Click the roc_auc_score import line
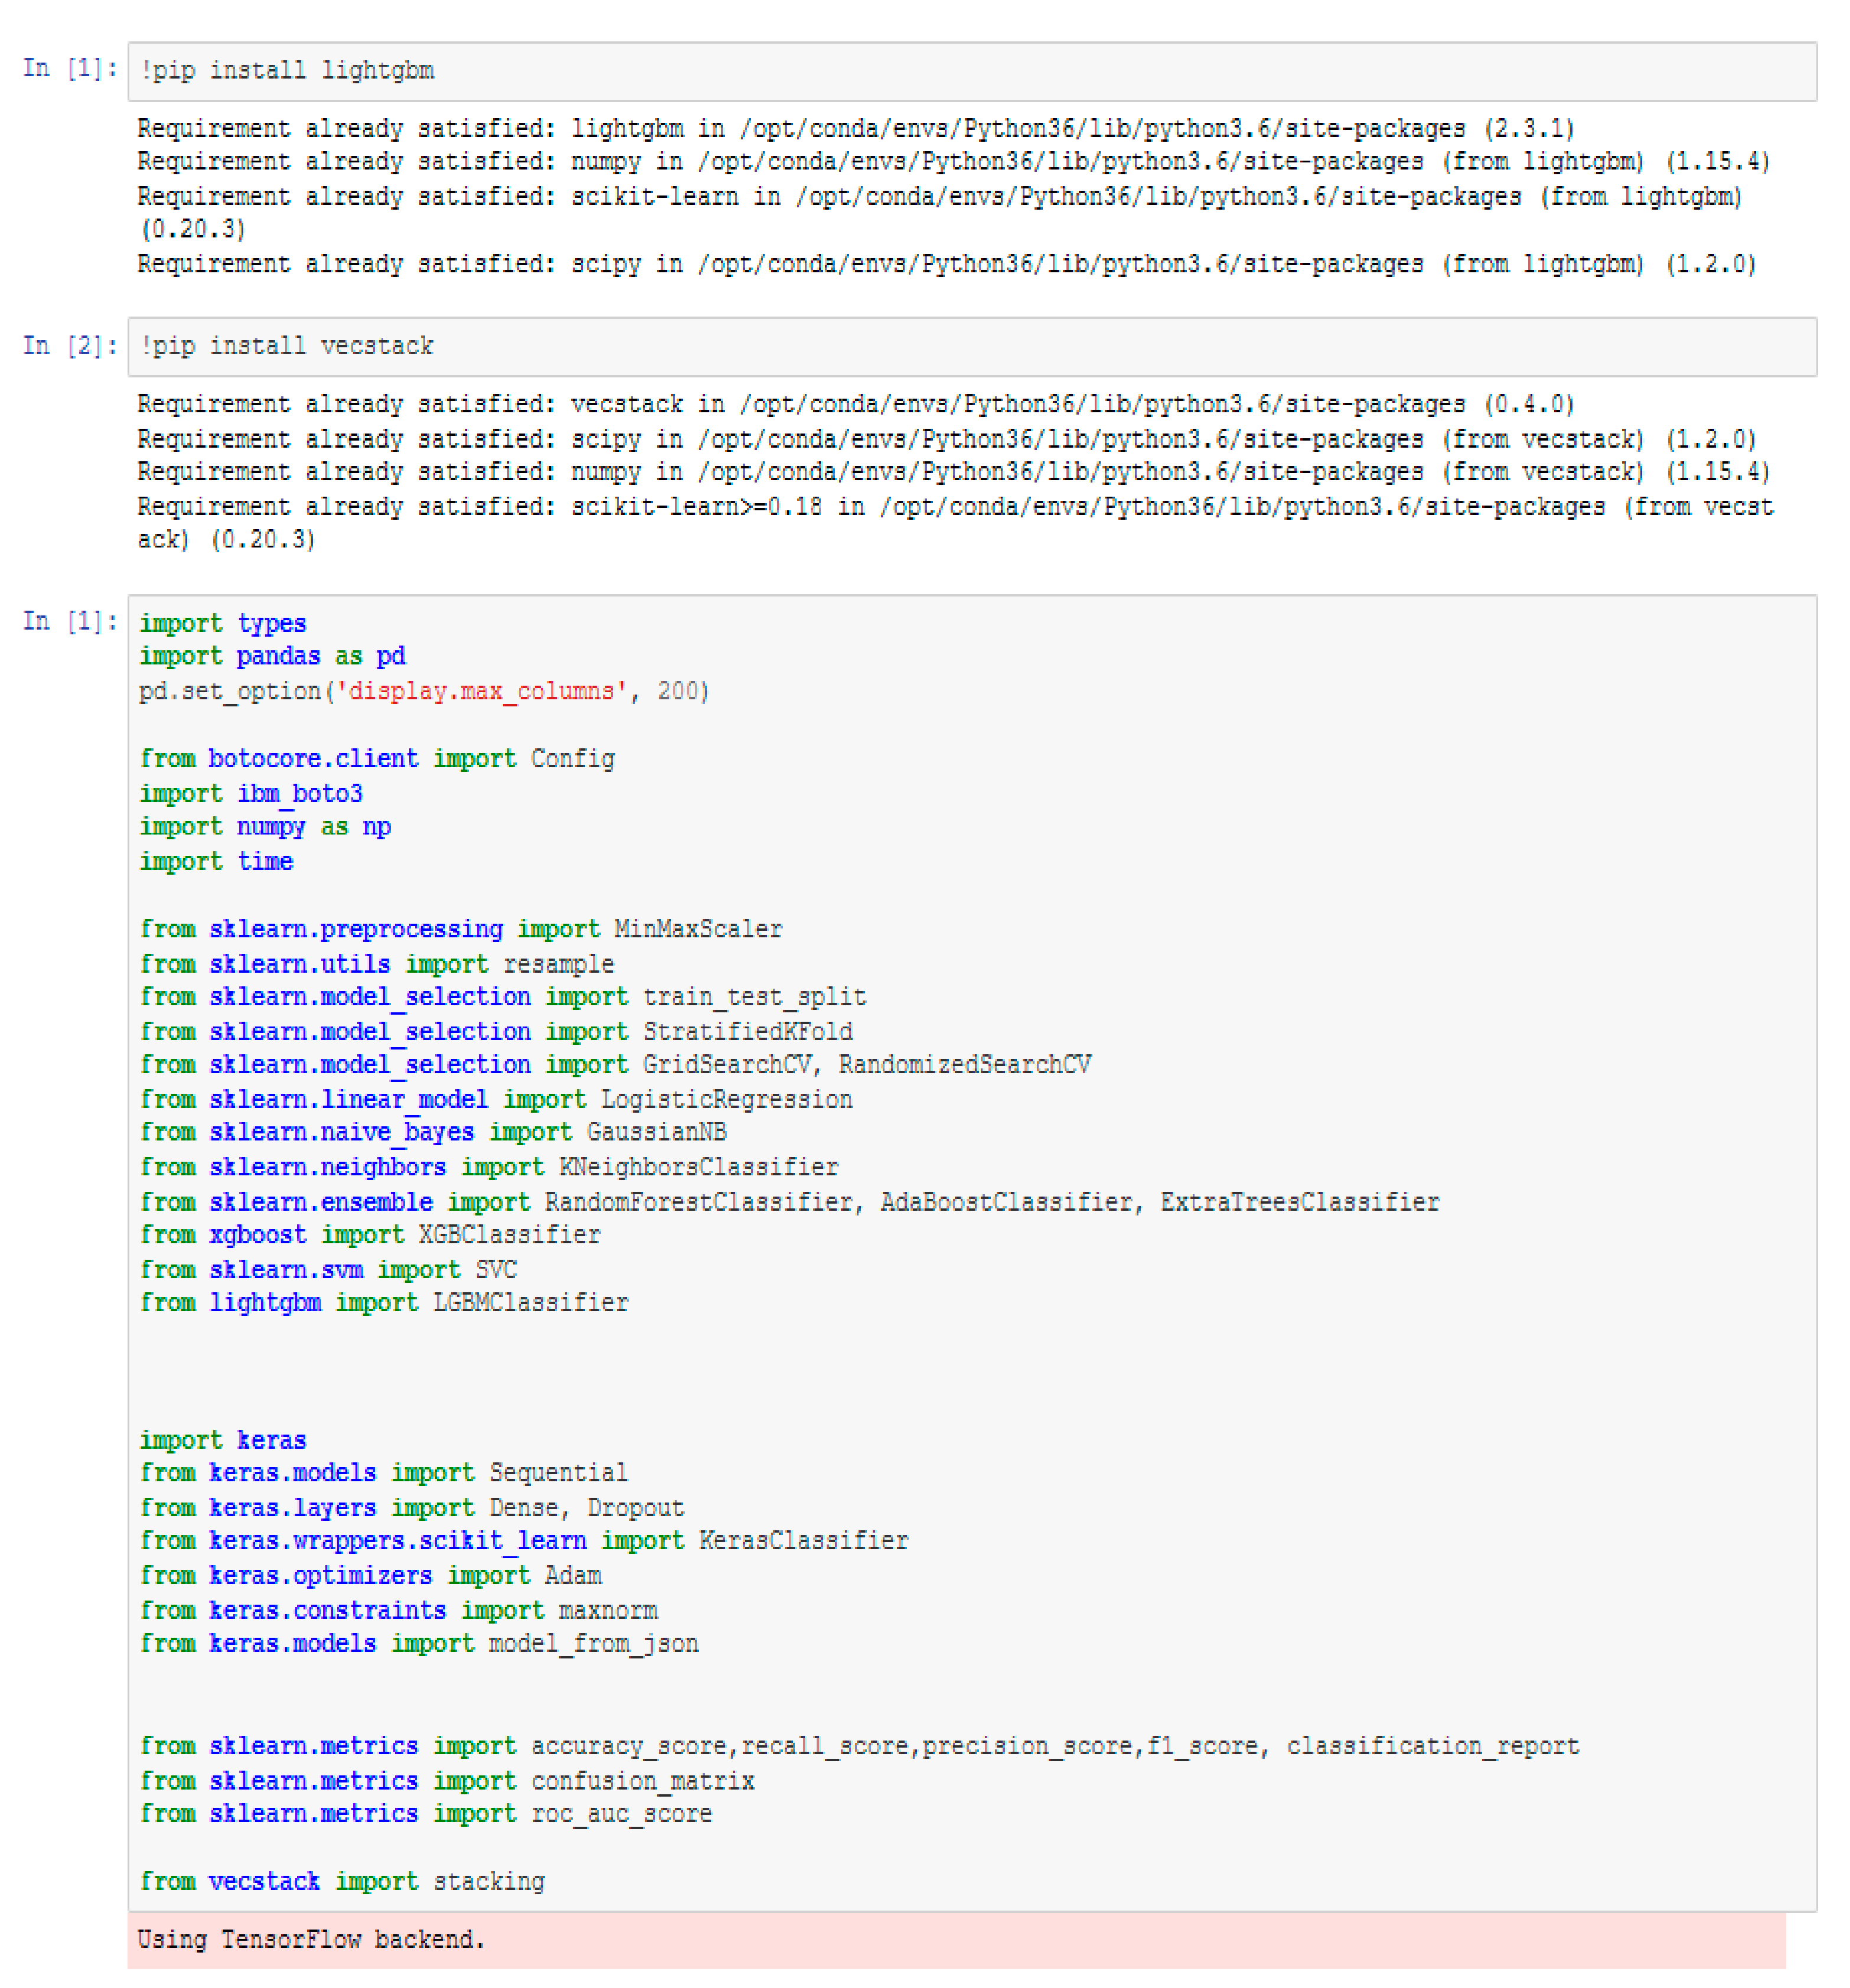Image resolution: width=1850 pixels, height=1988 pixels. 426,1814
